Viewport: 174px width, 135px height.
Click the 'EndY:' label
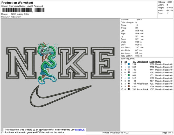pos(123,45)
